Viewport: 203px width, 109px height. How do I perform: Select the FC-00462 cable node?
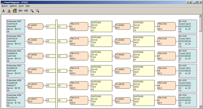[123, 71]
